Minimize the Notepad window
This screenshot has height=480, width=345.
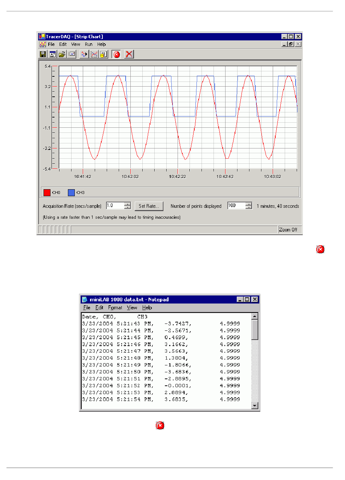pyautogui.click(x=240, y=299)
